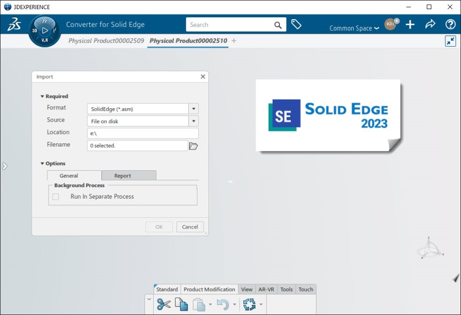Close the 3DEXPERIENCE window
Screen dimensions: 461x315
tap(450, 7)
